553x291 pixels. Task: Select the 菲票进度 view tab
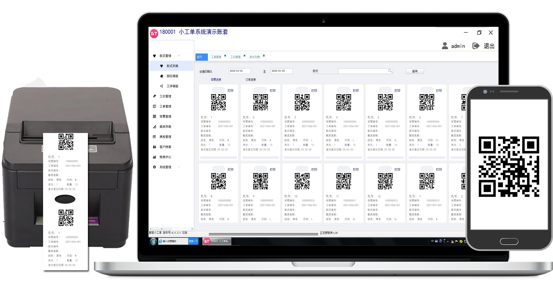pyautogui.click(x=216, y=80)
